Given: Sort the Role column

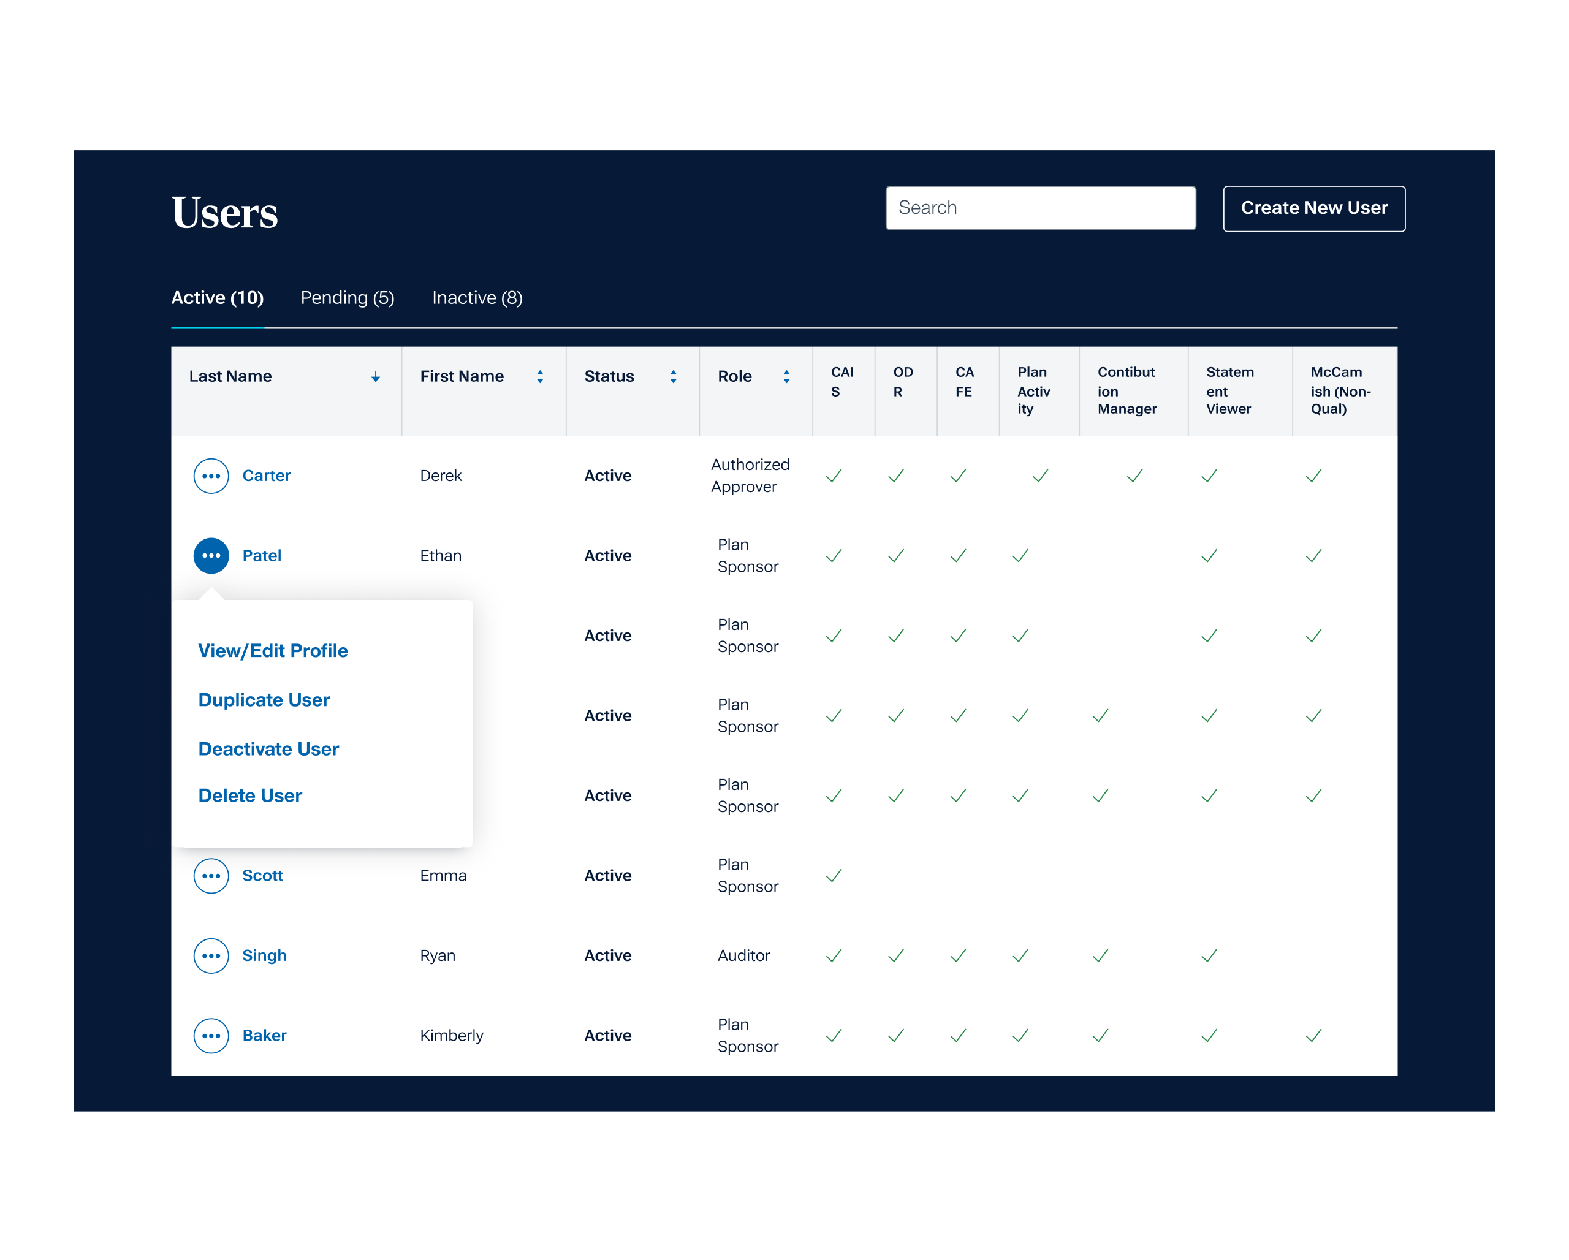Looking at the screenshot, I should (787, 377).
